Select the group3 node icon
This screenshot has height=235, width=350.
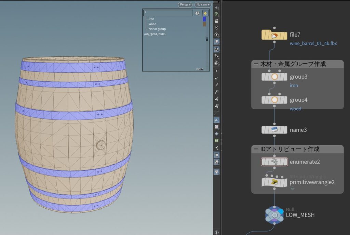[x=274, y=77]
